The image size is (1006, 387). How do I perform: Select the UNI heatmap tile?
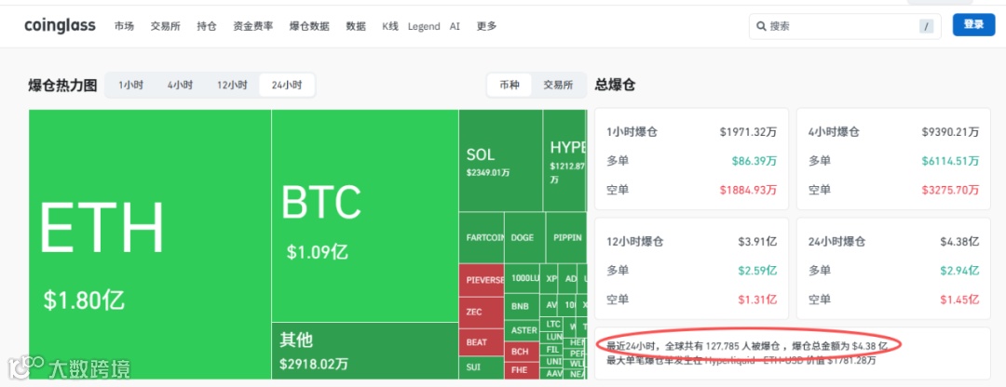pos(552,361)
